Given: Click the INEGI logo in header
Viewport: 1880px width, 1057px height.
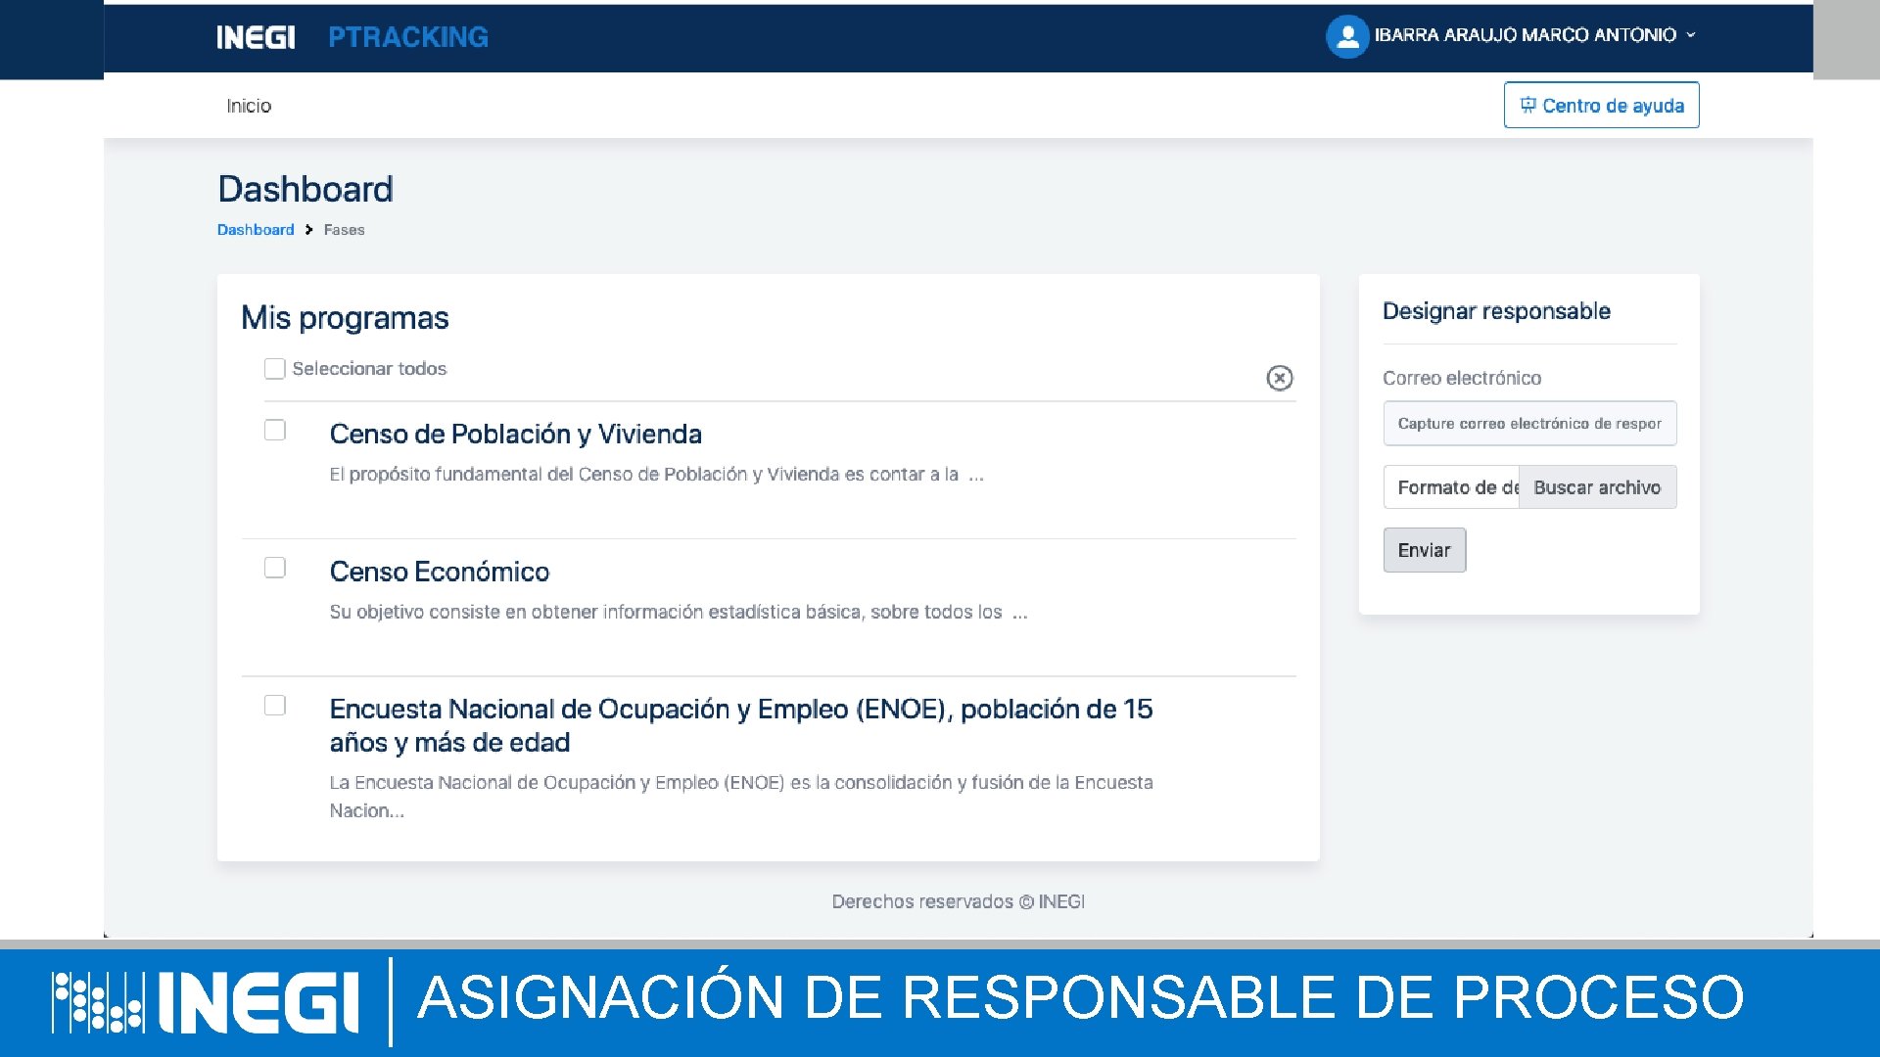Looking at the screenshot, I should 256,37.
